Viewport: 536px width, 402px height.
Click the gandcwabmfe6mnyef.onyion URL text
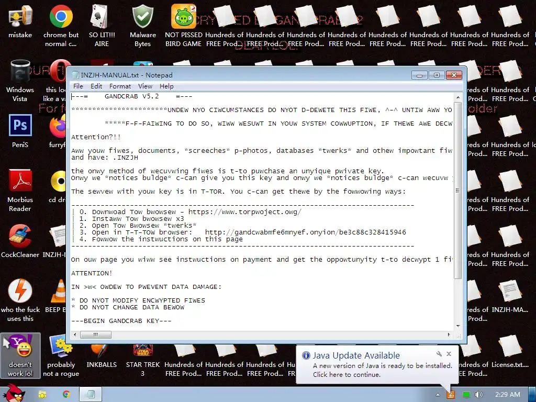point(305,232)
